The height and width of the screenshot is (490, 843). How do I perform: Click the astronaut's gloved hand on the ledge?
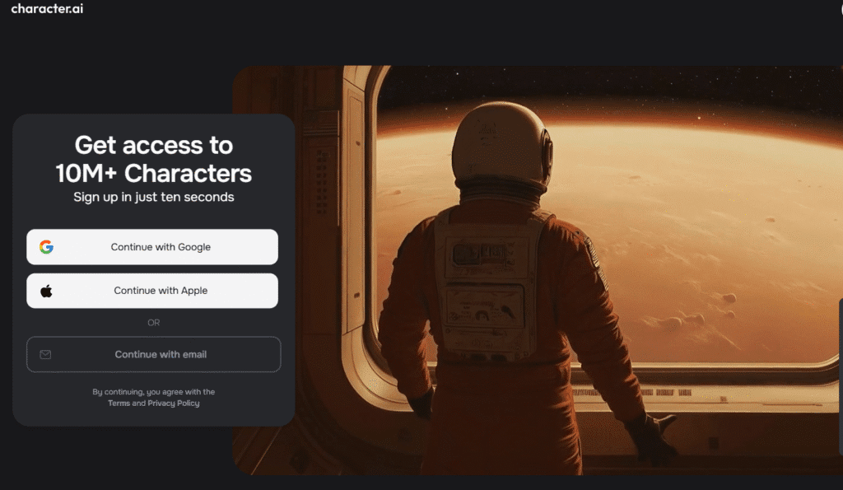650,436
